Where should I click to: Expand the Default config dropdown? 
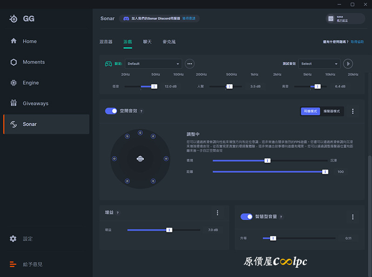(x=153, y=64)
